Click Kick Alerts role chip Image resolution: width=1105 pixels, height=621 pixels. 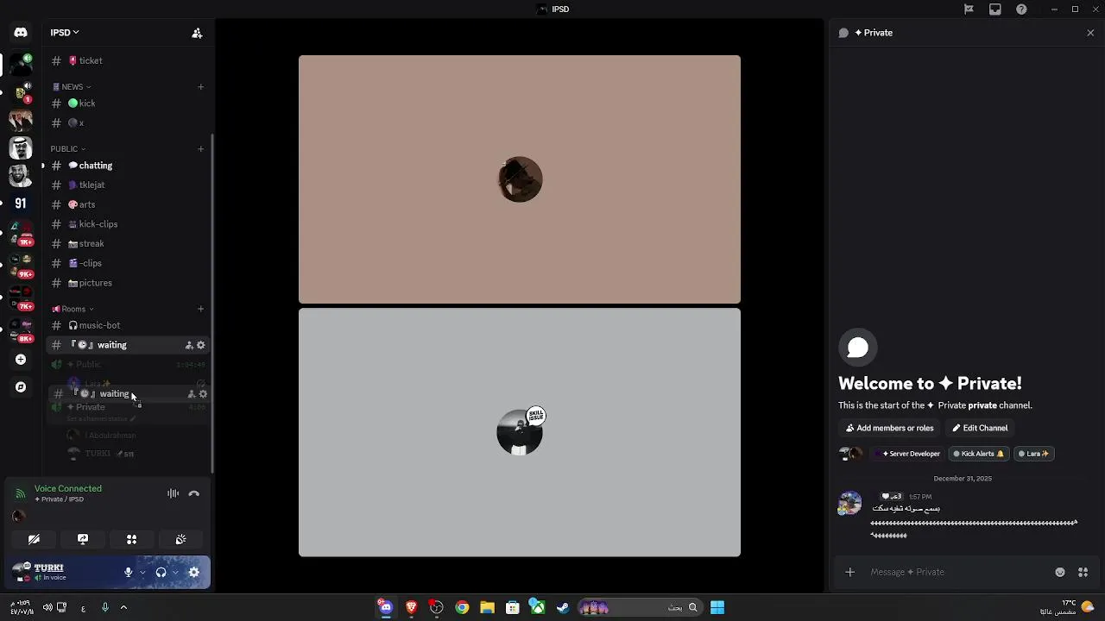[x=978, y=454]
